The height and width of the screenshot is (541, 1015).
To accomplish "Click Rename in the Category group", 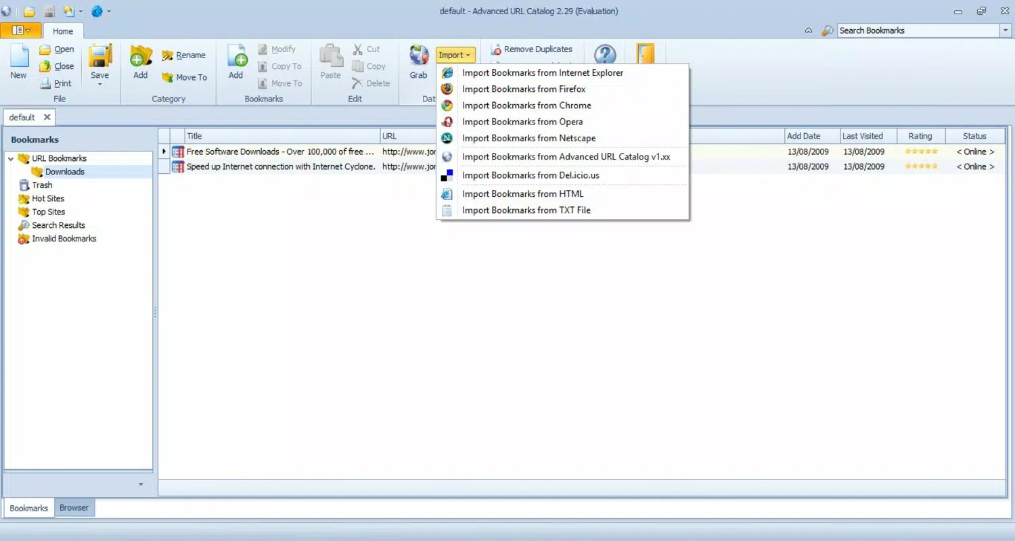I will (x=183, y=55).
